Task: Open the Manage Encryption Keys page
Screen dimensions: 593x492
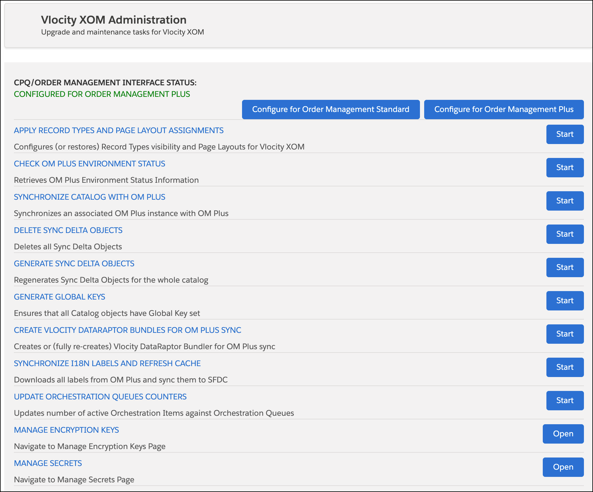Action: click(563, 434)
